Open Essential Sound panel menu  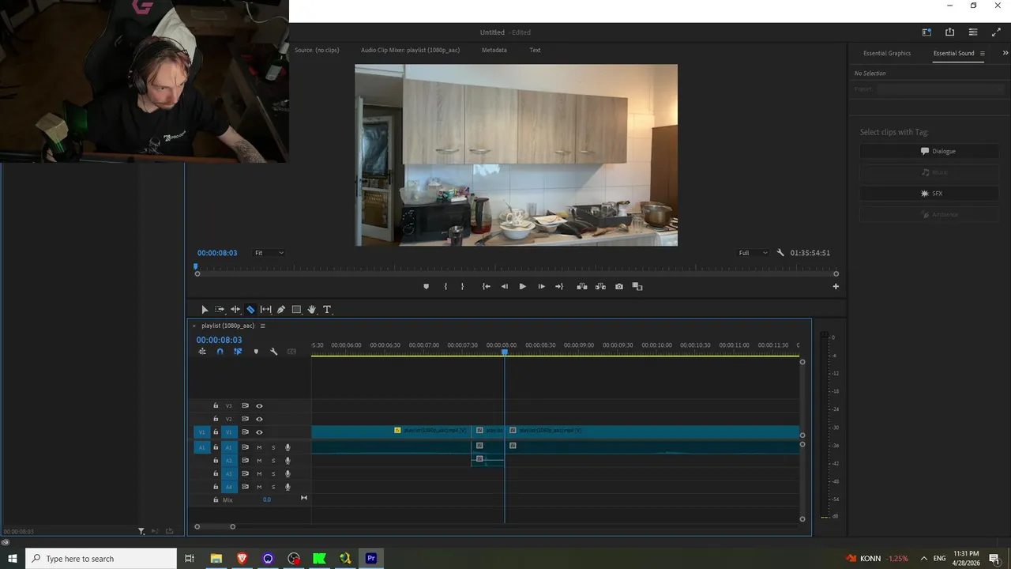[983, 54]
